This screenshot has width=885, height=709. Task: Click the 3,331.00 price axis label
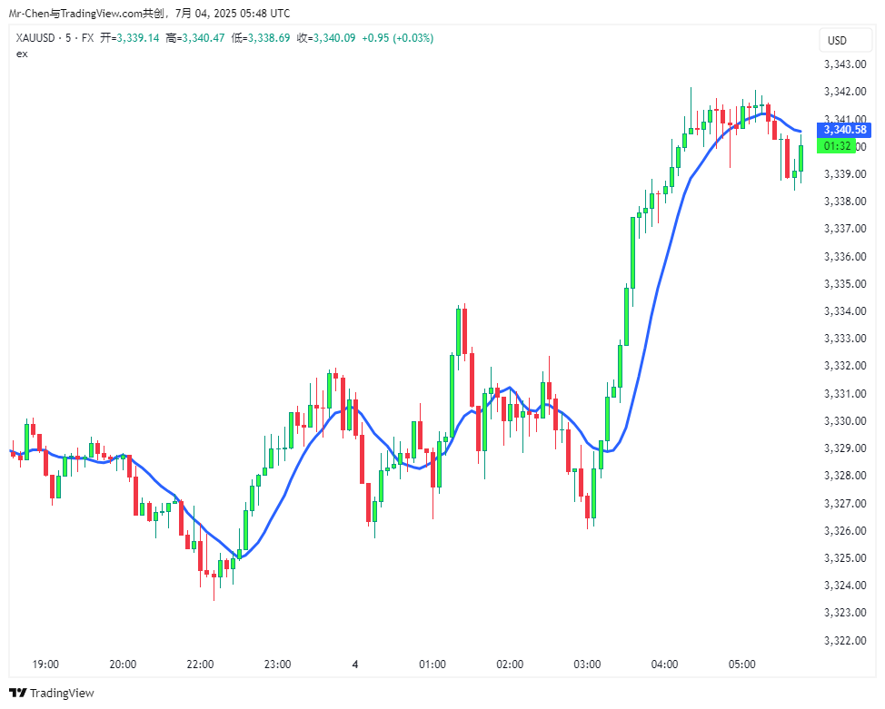pos(845,393)
